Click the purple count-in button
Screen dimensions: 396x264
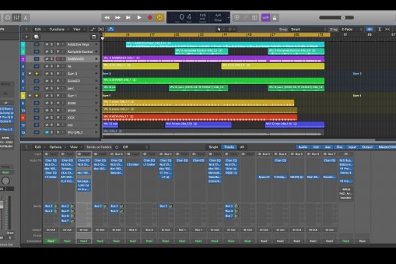[265, 18]
